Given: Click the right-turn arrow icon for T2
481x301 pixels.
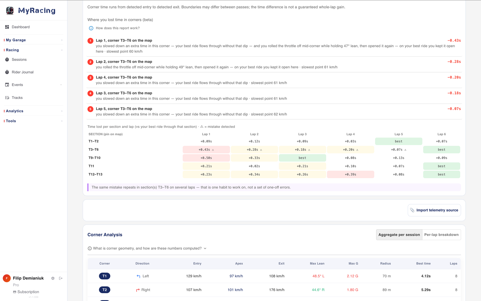Looking at the screenshot, I should pos(138,290).
